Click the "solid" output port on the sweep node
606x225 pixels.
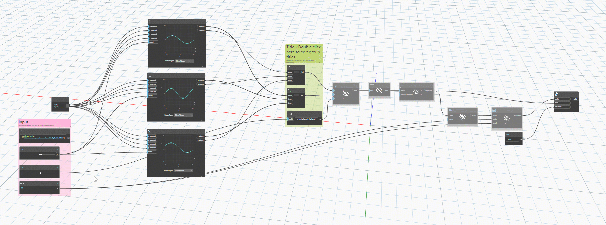tap(575, 99)
